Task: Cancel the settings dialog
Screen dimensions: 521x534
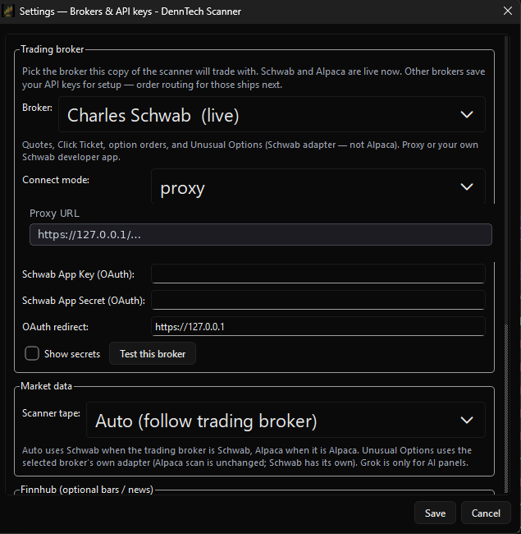Action: click(486, 513)
